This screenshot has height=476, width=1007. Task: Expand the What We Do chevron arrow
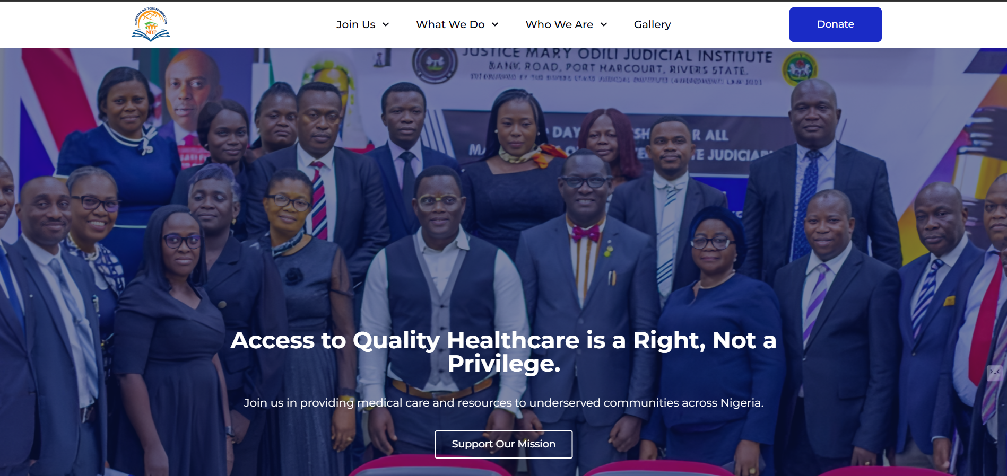(x=495, y=24)
